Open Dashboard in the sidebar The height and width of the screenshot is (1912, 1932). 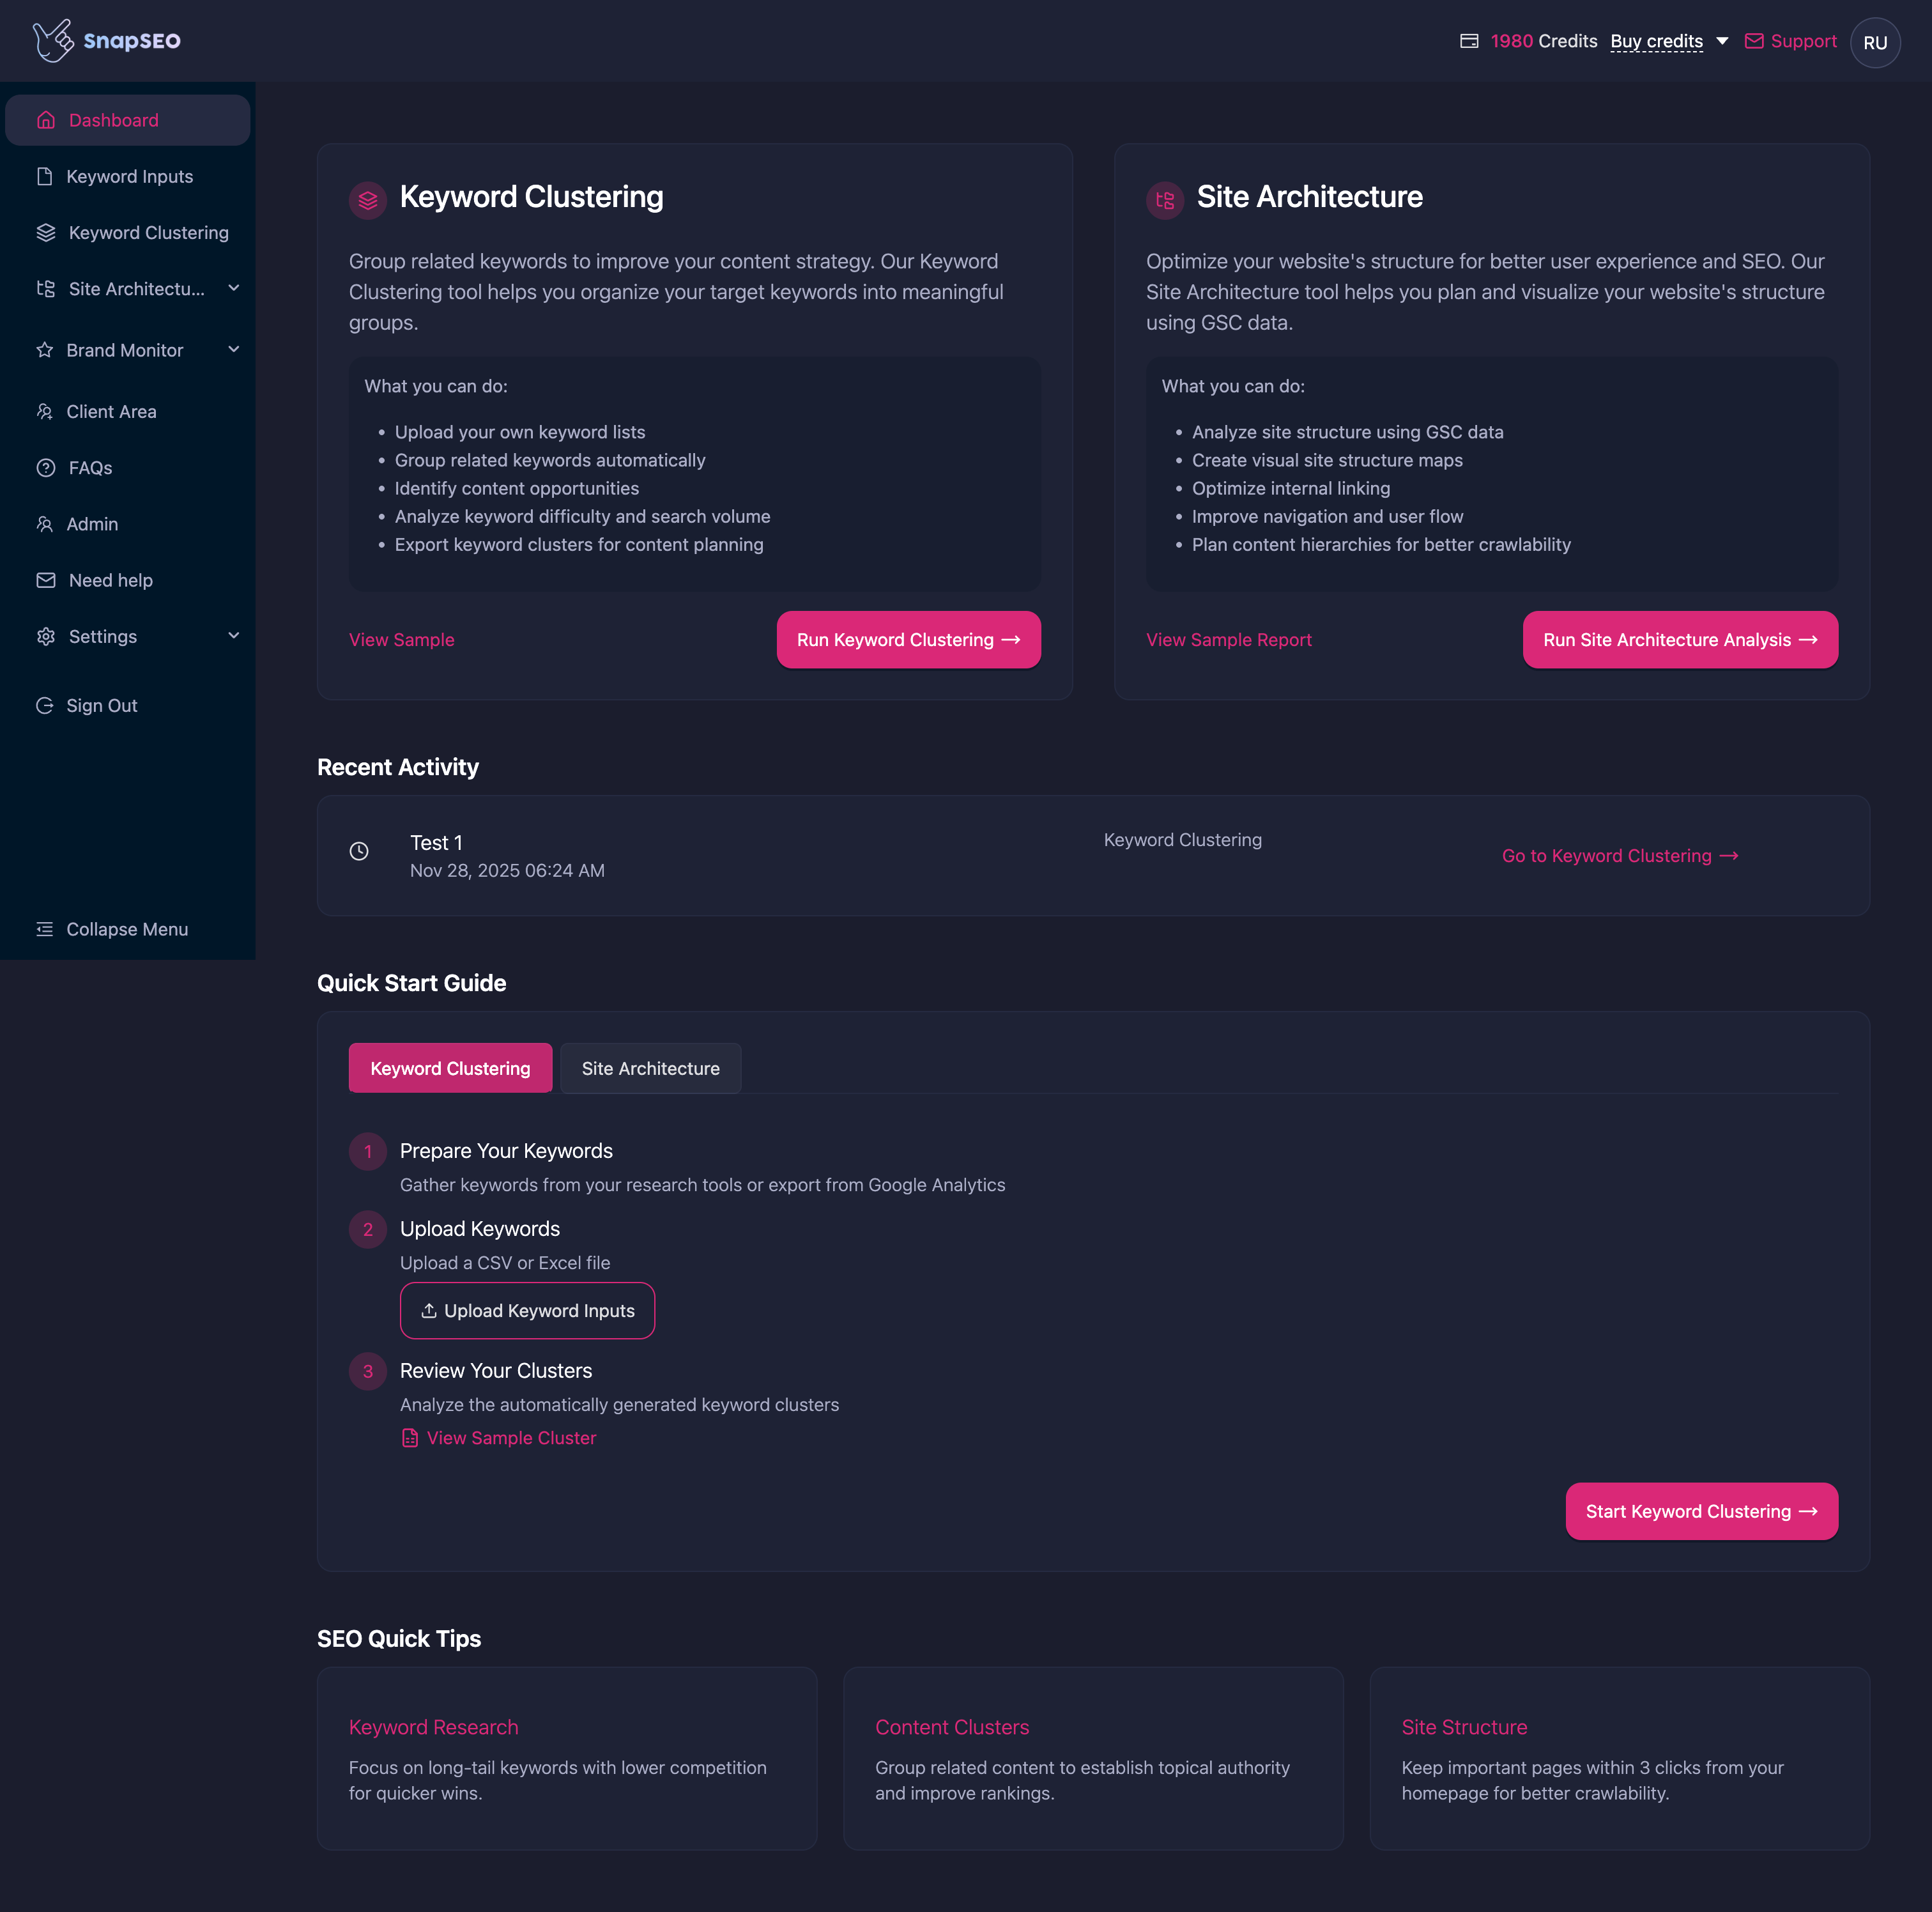pos(128,120)
